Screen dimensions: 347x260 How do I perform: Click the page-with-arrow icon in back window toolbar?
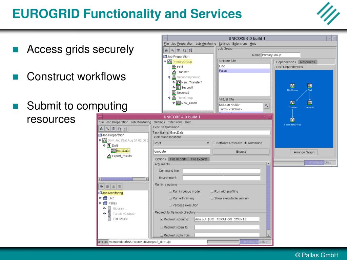[184, 50]
